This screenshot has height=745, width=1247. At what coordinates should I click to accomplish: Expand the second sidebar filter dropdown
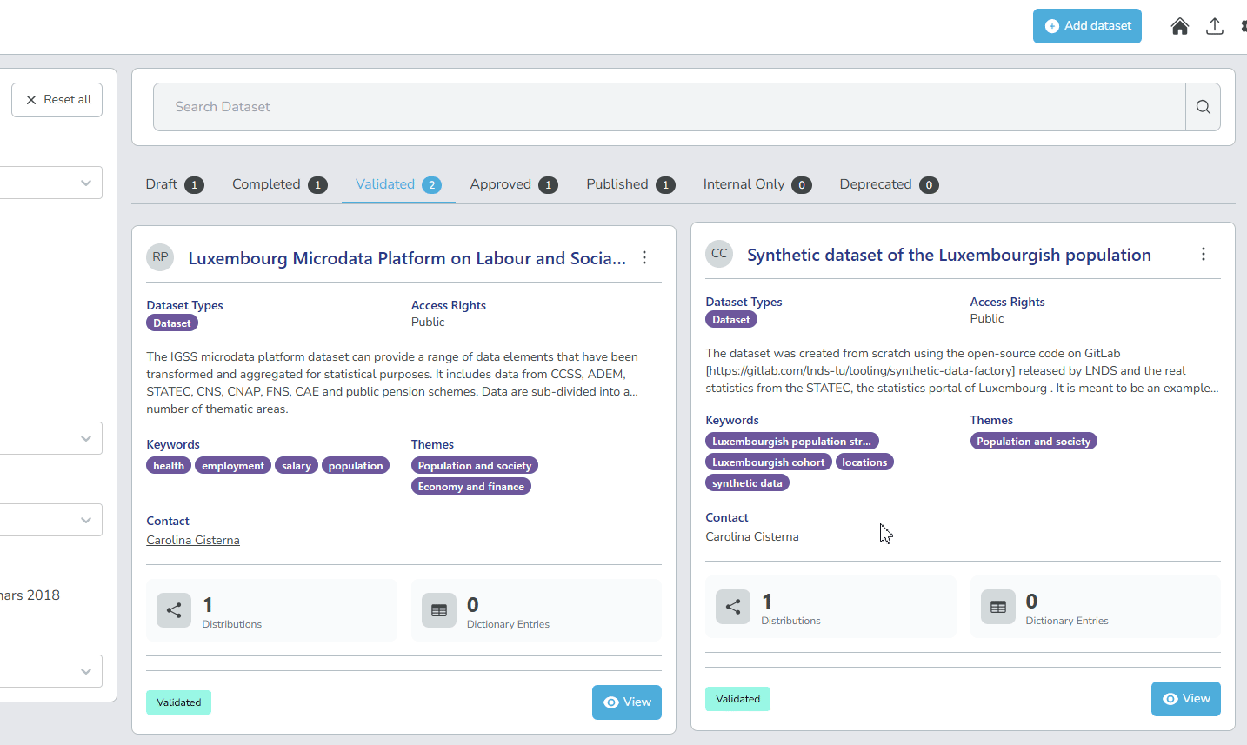pyautogui.click(x=85, y=438)
